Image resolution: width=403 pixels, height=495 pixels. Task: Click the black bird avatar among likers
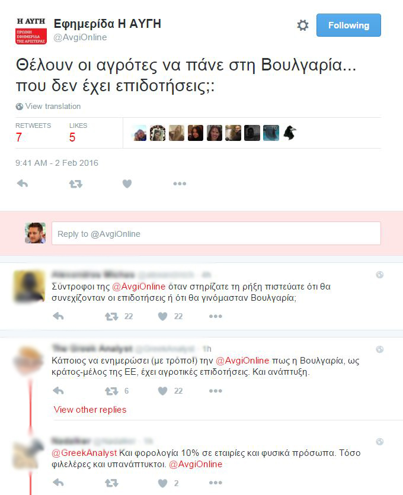290,133
